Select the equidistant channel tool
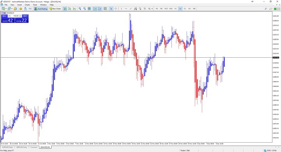This screenshot has height=152, width=281. (135, 9)
